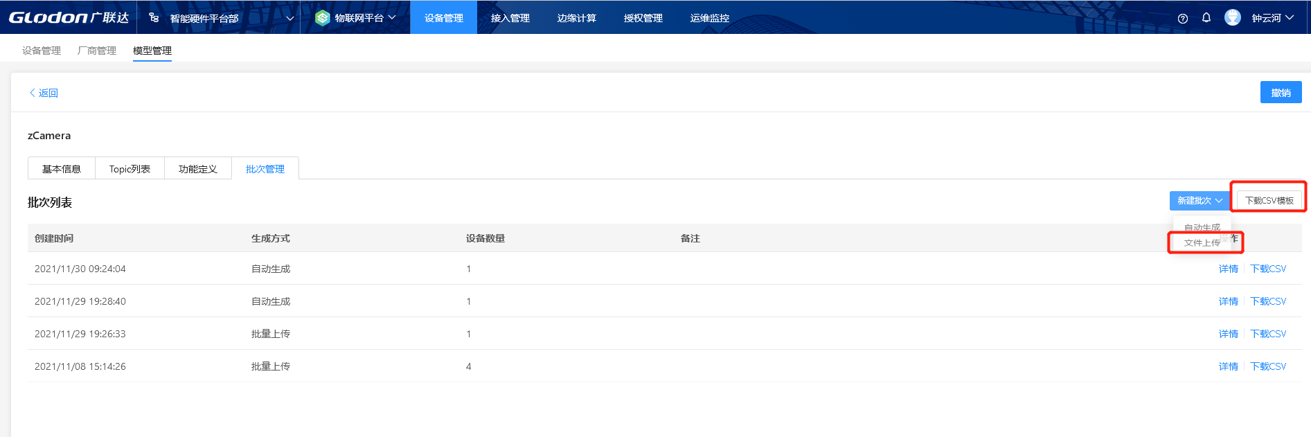Open 详情 for the 09:24:04 batch
This screenshot has height=437, width=1311.
coord(1228,269)
